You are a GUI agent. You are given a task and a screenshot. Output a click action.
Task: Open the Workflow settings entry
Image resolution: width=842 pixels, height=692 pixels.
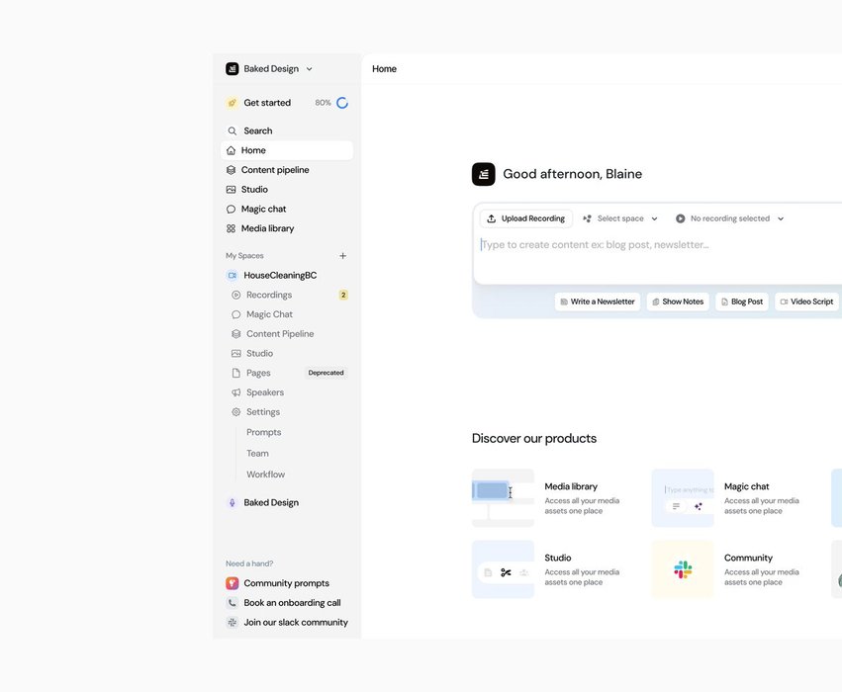coord(266,475)
